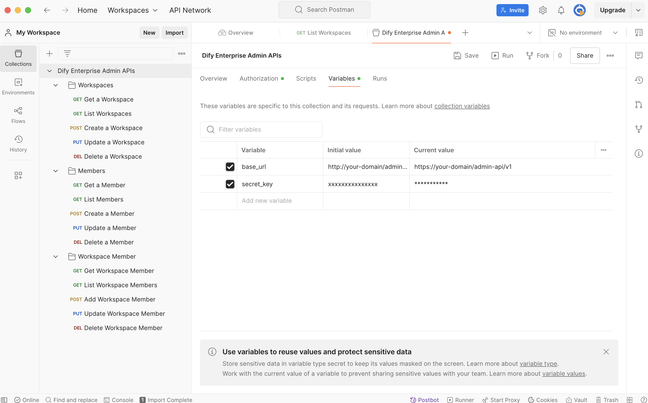The width and height of the screenshot is (648, 403).
Task: Toggle the sidebar from status bar icon
Action: (x=4, y=399)
